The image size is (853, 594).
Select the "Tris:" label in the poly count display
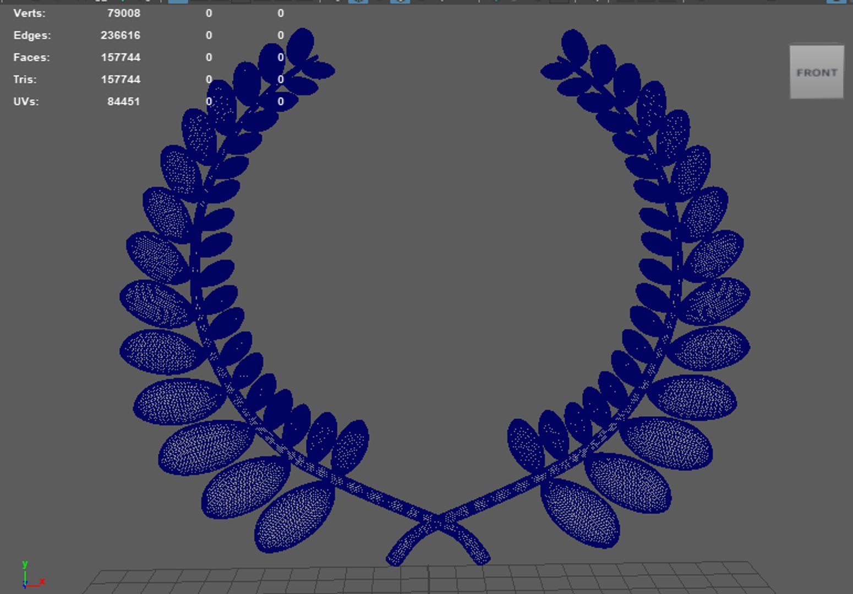coord(25,79)
